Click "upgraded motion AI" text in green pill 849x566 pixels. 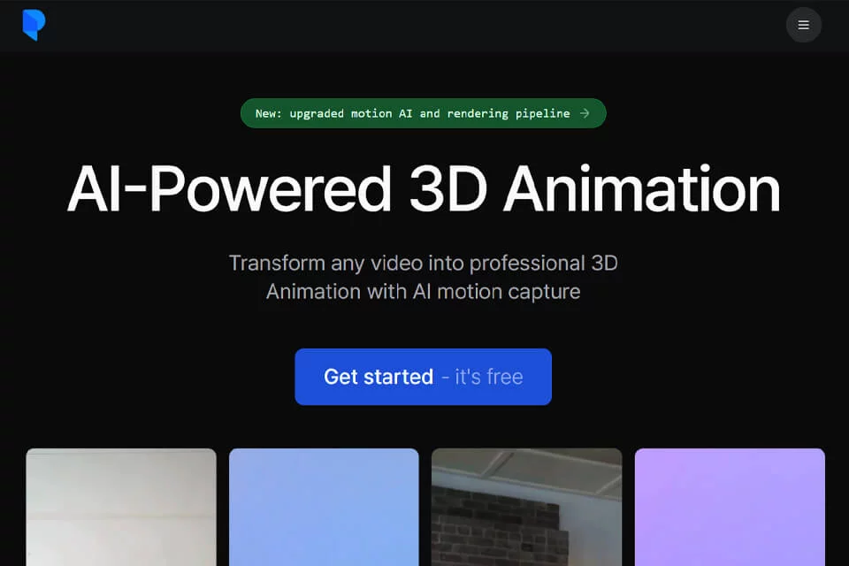[x=351, y=113]
